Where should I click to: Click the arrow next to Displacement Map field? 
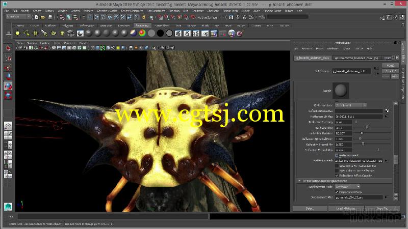pyautogui.click(x=387, y=197)
